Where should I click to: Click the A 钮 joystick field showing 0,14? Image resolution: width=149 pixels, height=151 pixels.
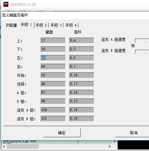coord(82,92)
